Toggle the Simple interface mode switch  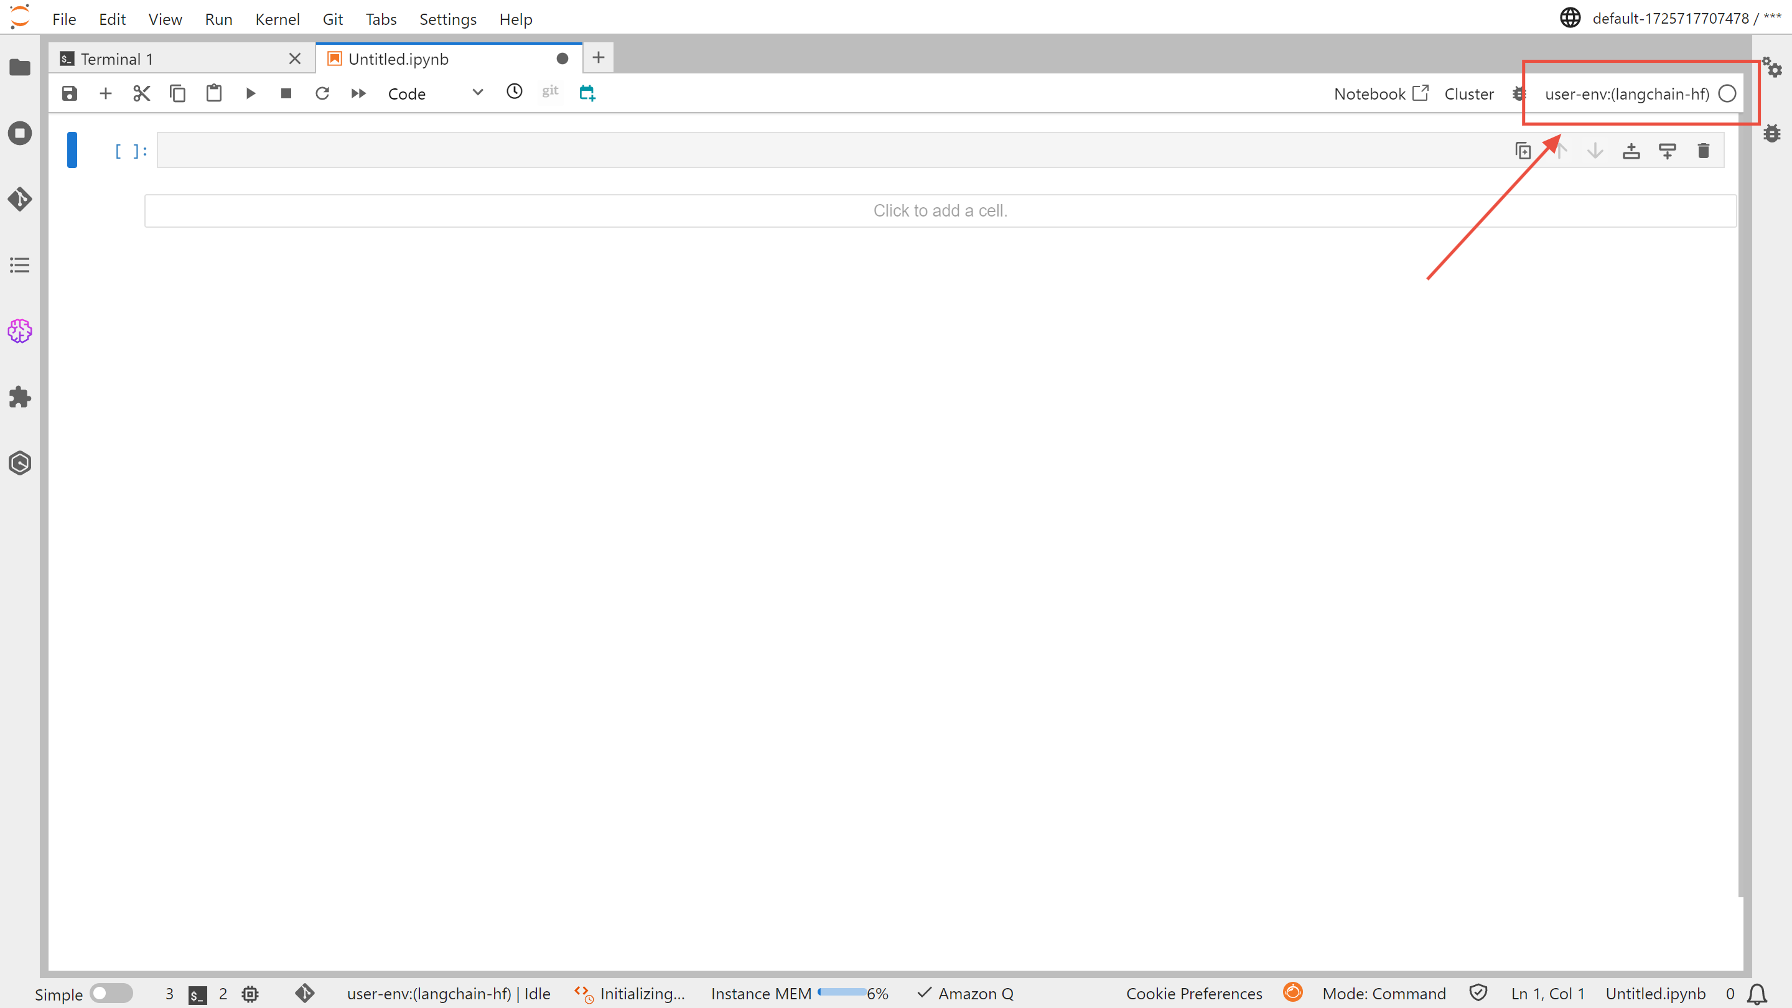111,994
